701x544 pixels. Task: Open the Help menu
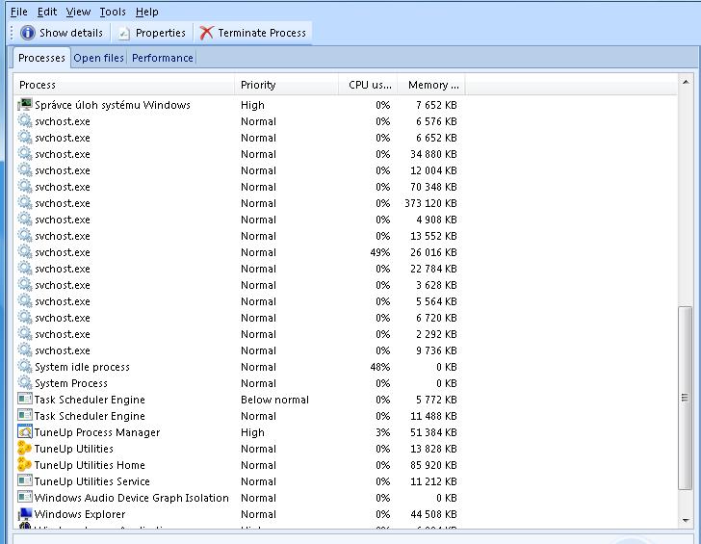(146, 12)
